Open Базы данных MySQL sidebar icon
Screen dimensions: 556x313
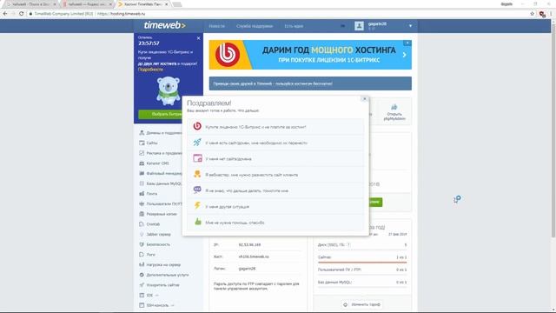tap(142, 183)
